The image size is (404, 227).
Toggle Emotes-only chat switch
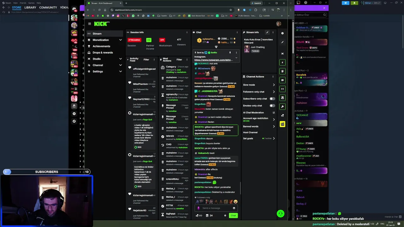[x=272, y=106]
